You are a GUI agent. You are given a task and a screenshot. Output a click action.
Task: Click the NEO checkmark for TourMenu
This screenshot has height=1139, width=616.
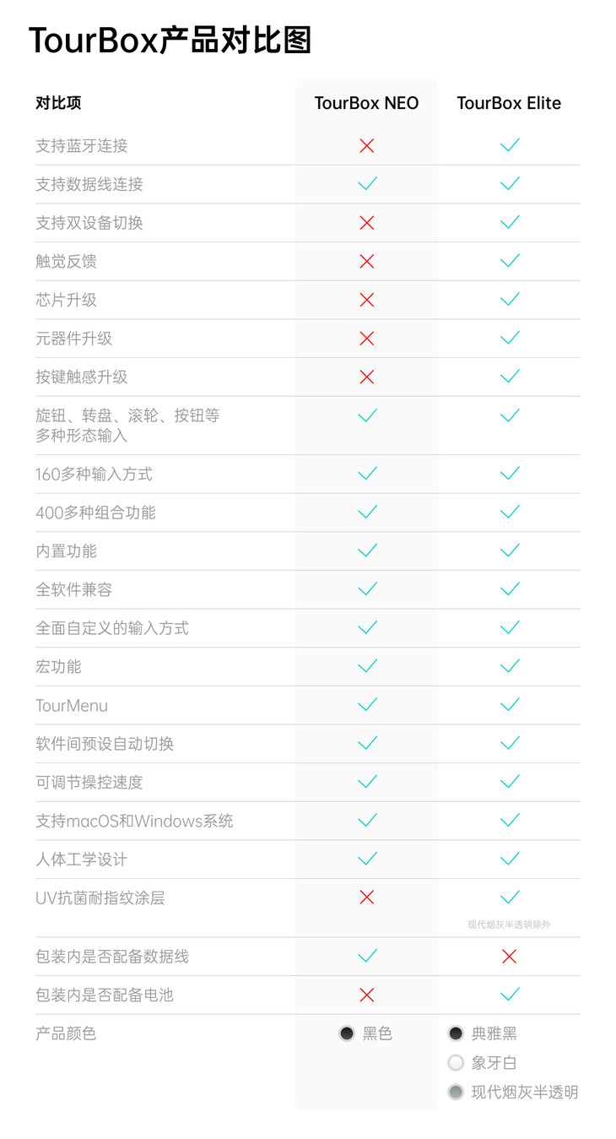tap(366, 705)
